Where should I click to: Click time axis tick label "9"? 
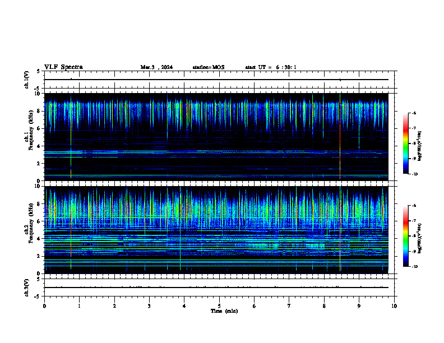[x=359, y=306]
